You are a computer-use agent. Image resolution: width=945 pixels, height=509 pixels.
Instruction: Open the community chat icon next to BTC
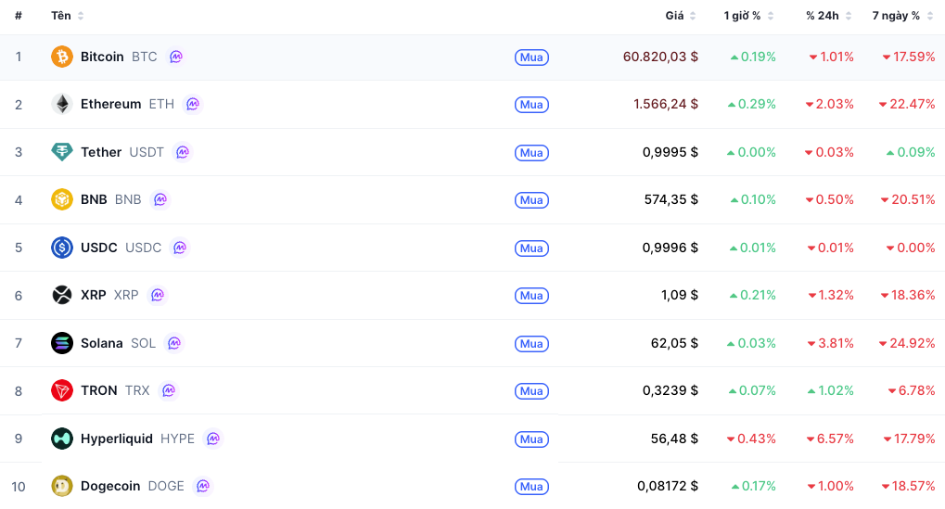(x=176, y=57)
